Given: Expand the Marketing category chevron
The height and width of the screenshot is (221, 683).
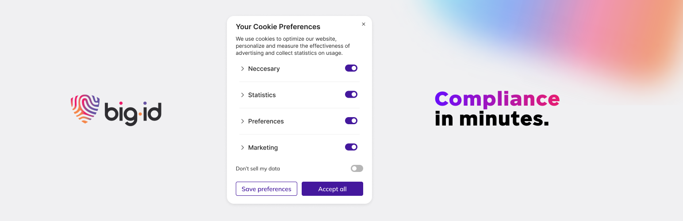Looking at the screenshot, I should pyautogui.click(x=242, y=148).
